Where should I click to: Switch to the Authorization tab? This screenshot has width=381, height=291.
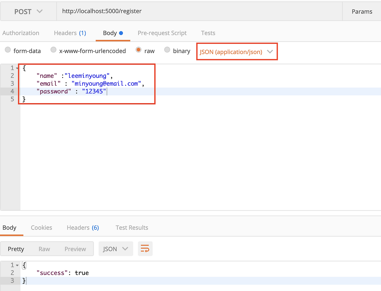click(21, 33)
